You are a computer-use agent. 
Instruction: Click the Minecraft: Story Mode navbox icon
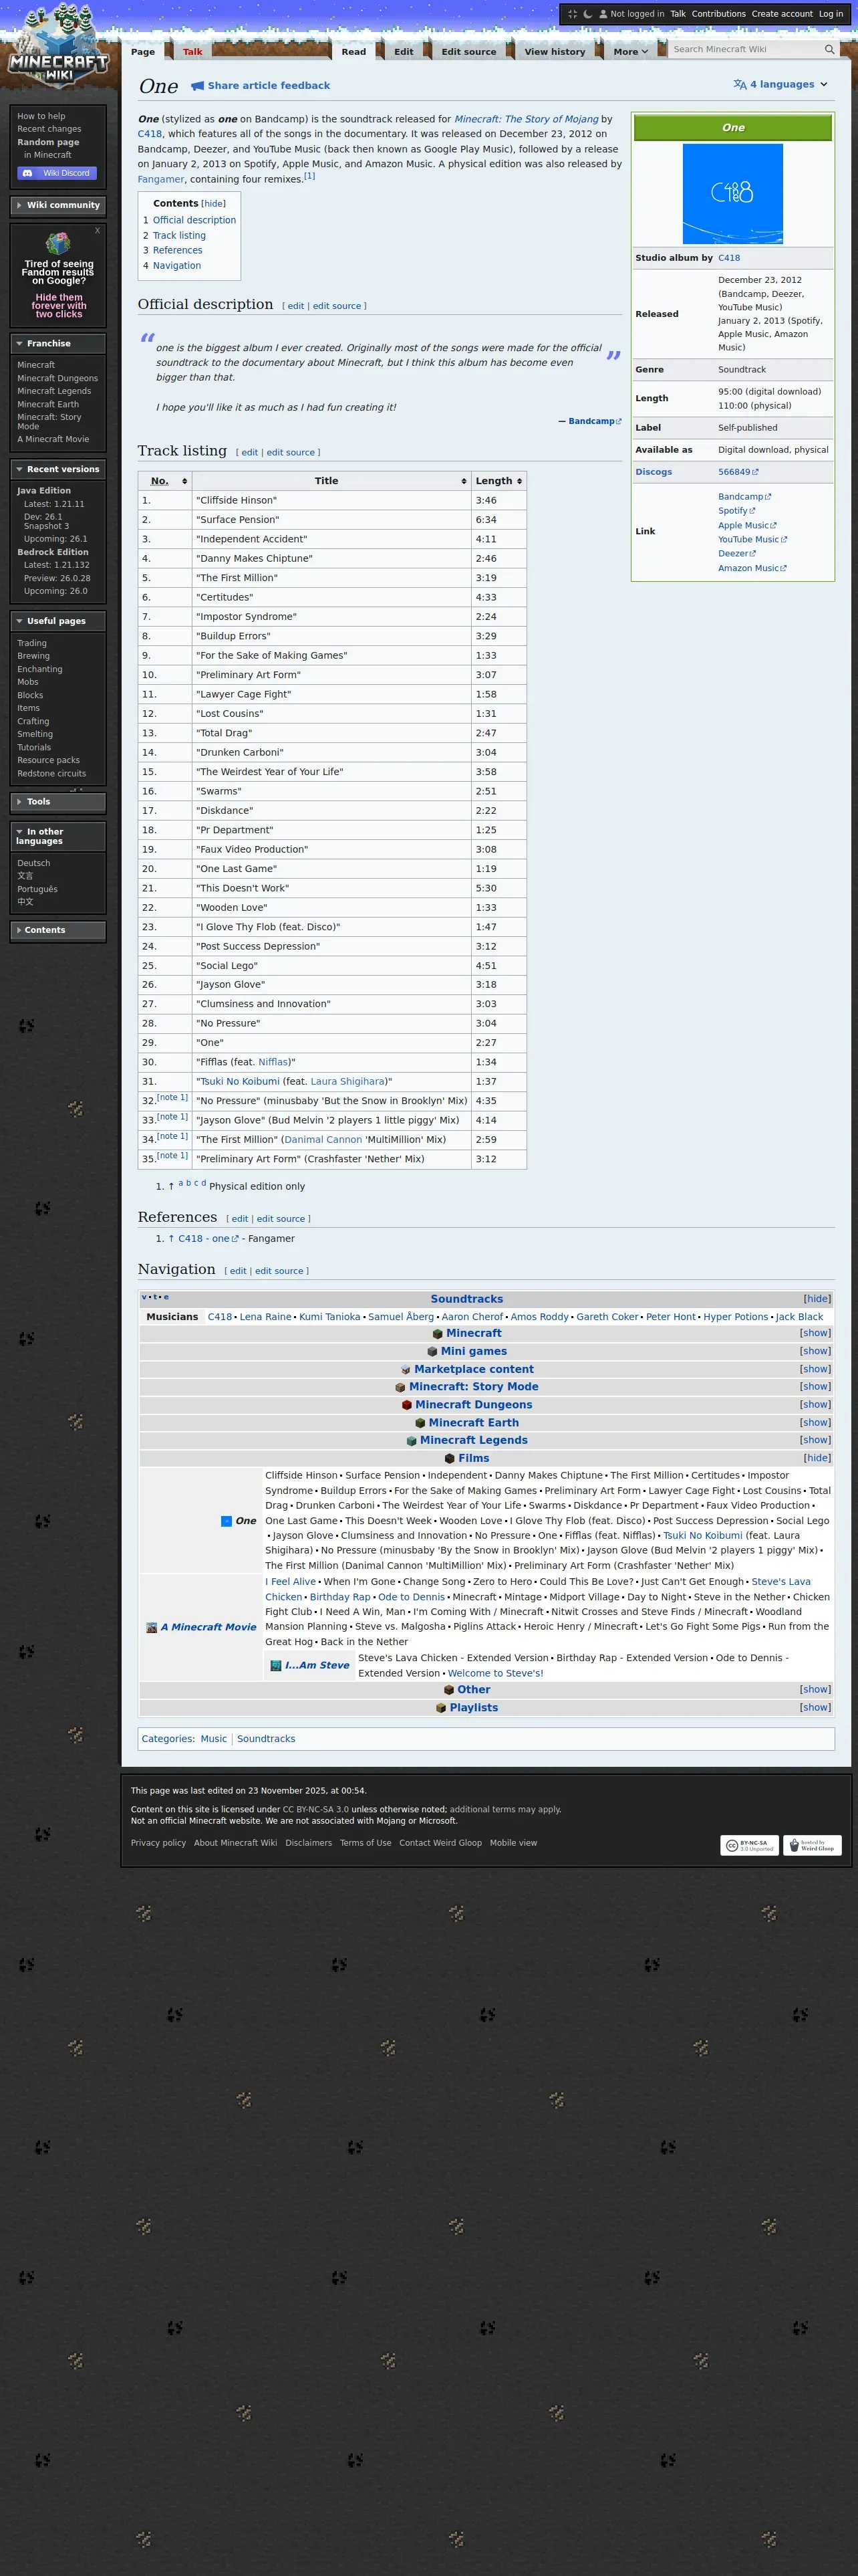click(x=400, y=1387)
